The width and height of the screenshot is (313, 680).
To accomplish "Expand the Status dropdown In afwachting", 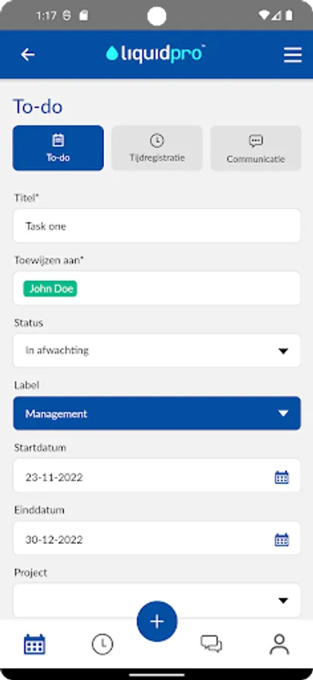I will [x=157, y=351].
